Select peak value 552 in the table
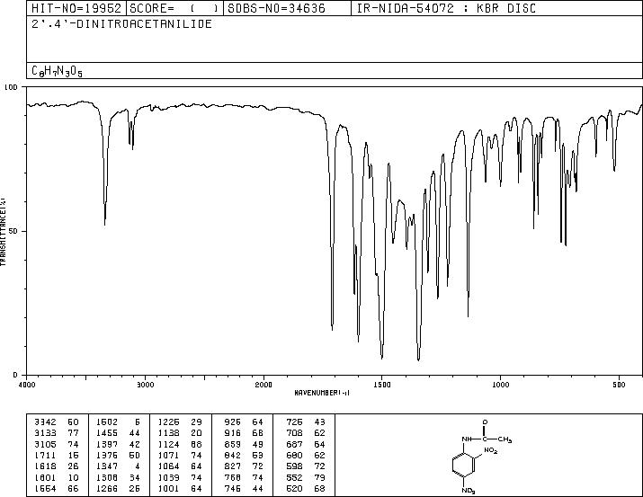Screen dimensions: 643x497 294,477
